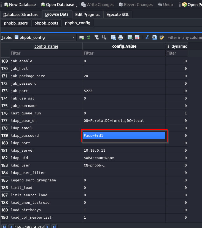The image size is (202, 228).
Task: Click the New Database button
Action: 20,5
